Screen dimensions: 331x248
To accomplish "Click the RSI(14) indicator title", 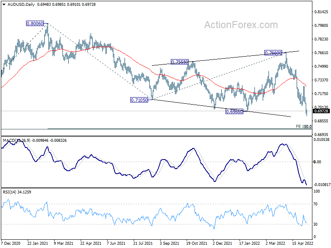I will tap(9, 192).
